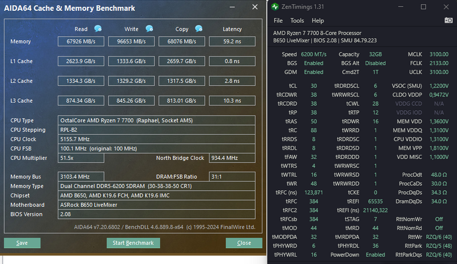
Task: Click the FCLK value 2133.00
Action: (439, 63)
